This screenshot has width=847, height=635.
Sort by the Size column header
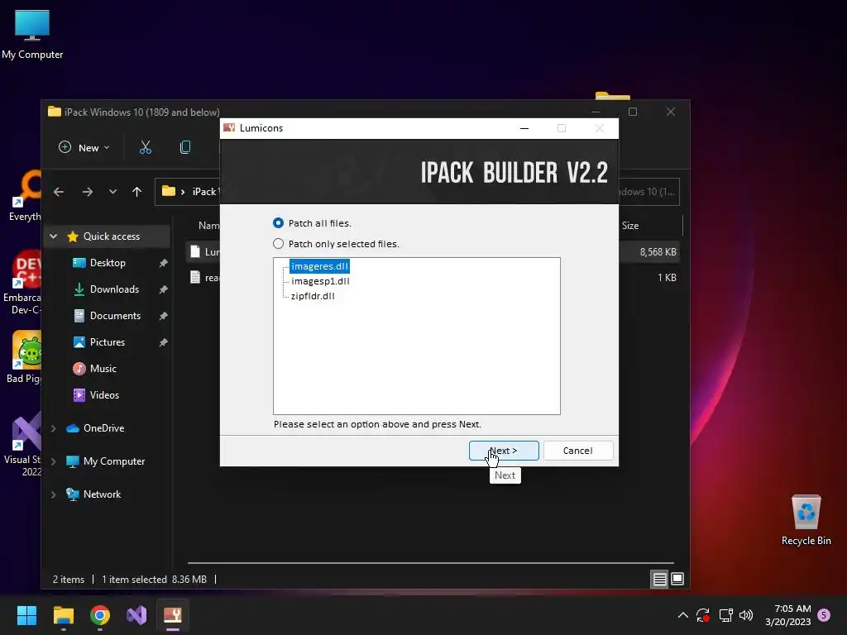point(630,226)
